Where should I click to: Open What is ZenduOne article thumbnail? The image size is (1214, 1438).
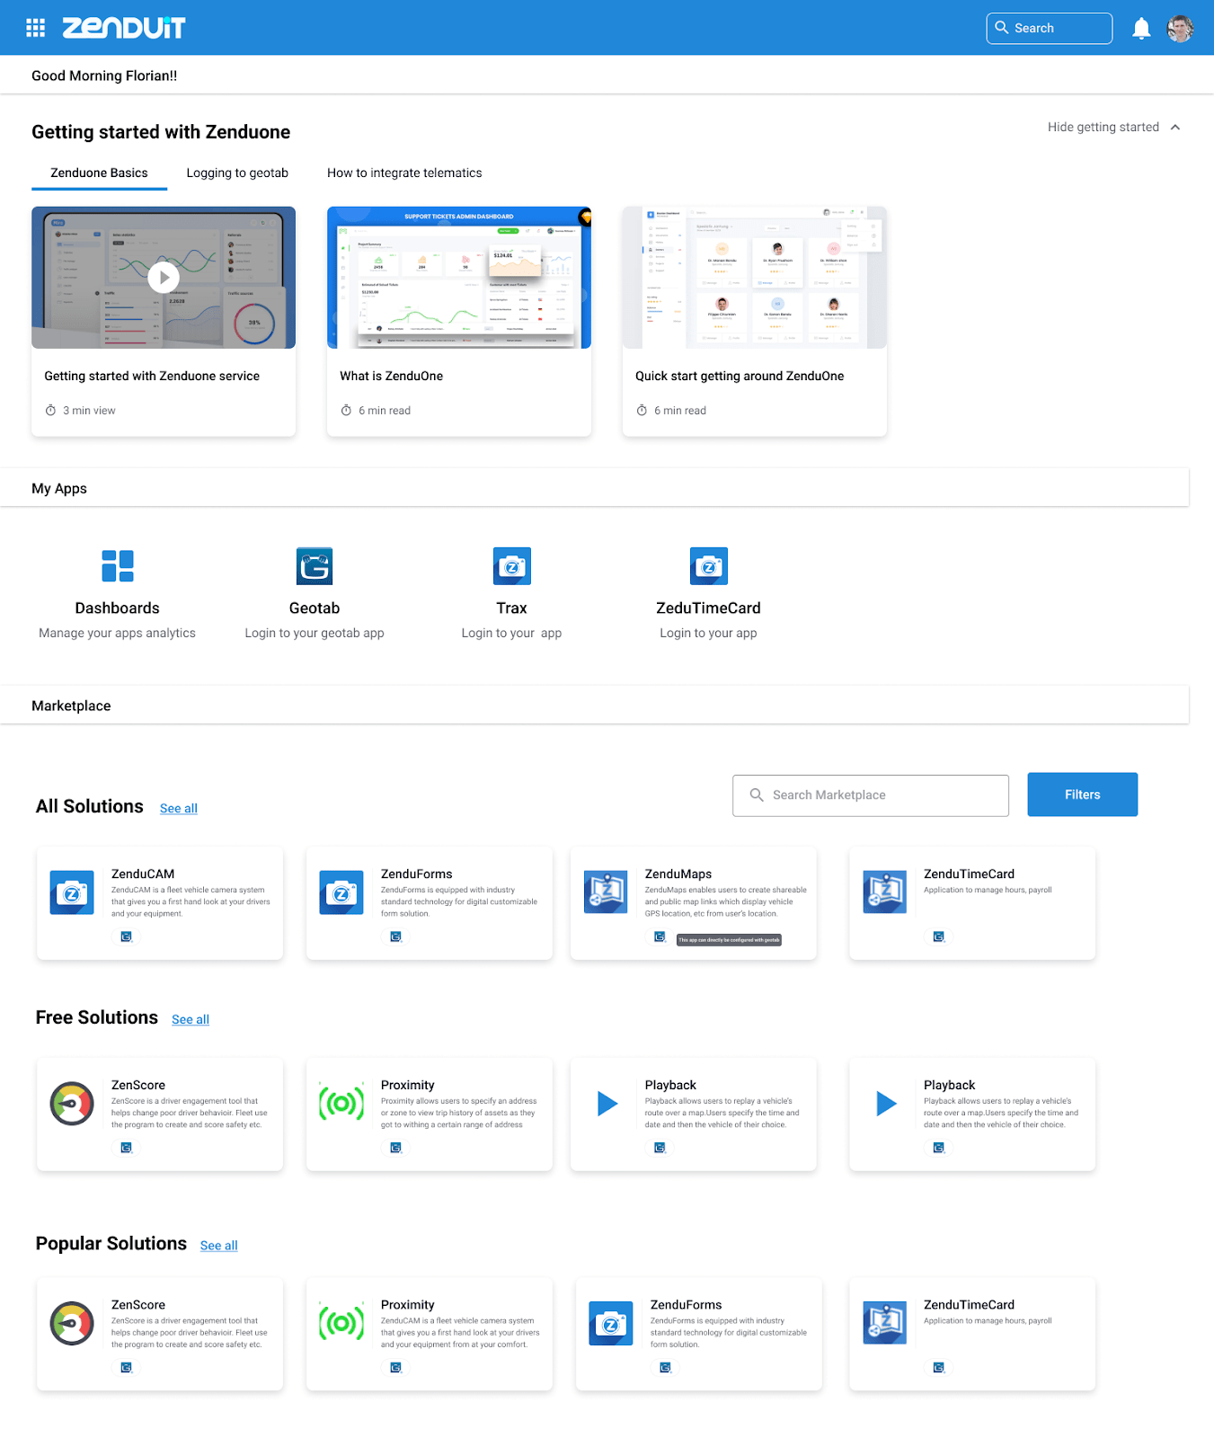pos(459,278)
